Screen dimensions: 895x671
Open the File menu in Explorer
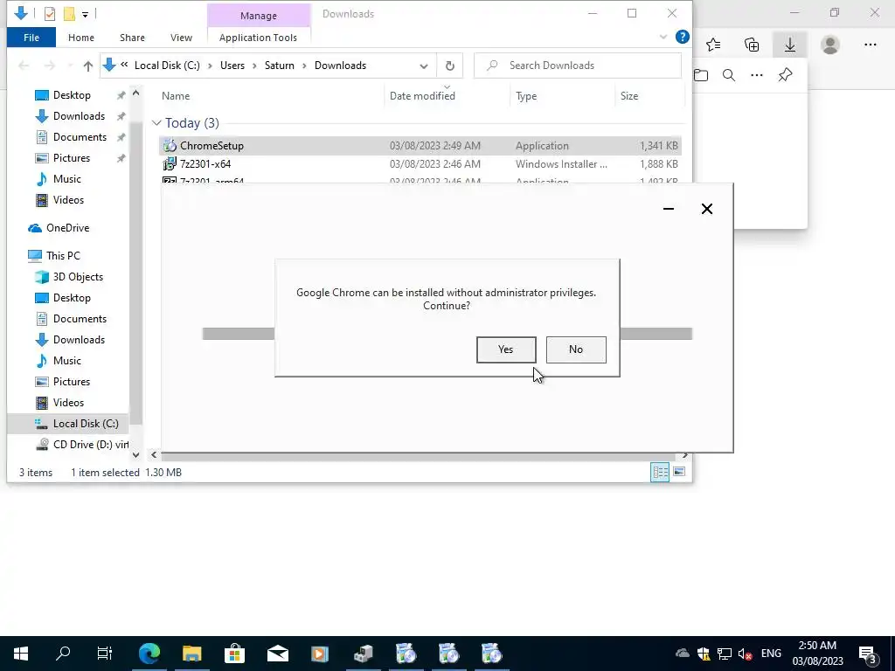(x=31, y=38)
